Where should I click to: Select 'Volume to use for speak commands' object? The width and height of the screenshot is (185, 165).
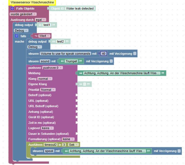[65, 54]
